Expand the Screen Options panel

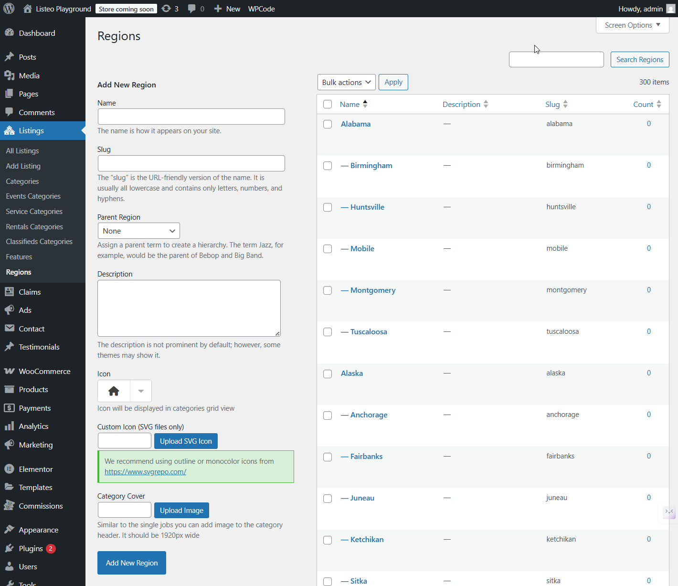pos(632,25)
